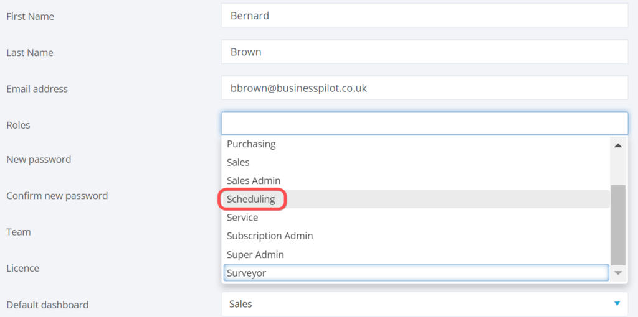Pick Sales Admin from roles list
Viewport: 638px width, 317px height.
[x=254, y=181]
